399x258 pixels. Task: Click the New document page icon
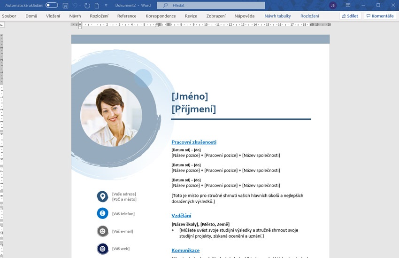coord(97,5)
